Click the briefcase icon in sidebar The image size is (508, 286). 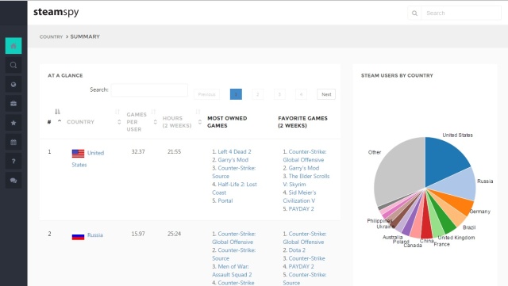pos(13,104)
